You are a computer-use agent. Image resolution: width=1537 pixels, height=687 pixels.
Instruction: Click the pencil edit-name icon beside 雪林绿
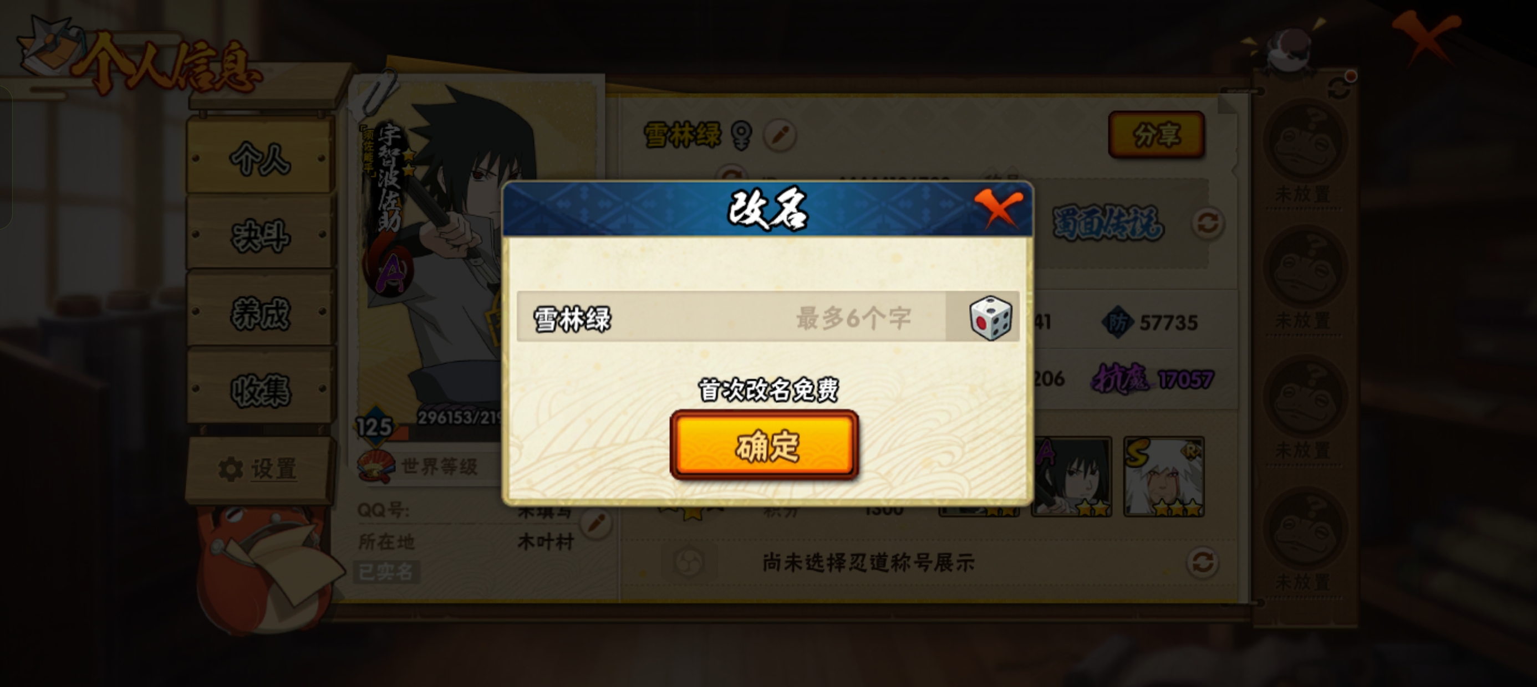pyautogui.click(x=780, y=135)
